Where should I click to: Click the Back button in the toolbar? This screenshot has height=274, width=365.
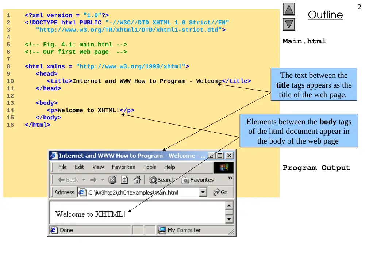coord(68,180)
